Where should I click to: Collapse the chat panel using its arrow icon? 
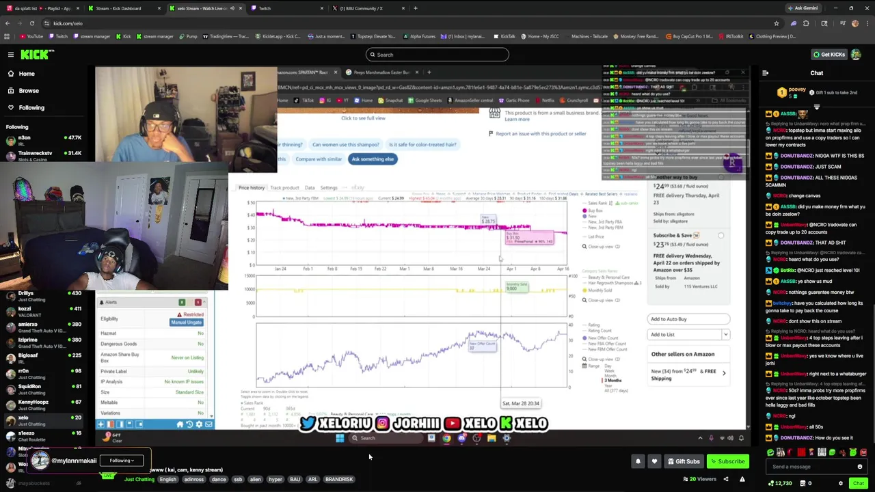[x=765, y=73]
